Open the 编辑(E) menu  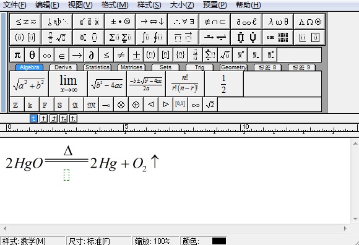click(47, 5)
